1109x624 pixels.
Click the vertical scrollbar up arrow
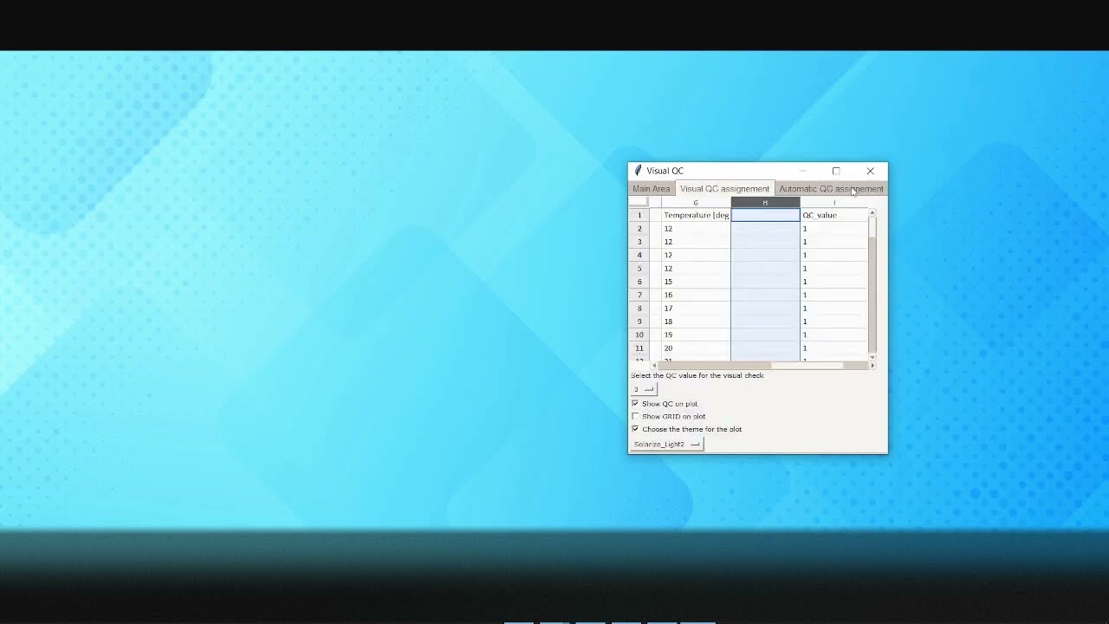point(872,212)
